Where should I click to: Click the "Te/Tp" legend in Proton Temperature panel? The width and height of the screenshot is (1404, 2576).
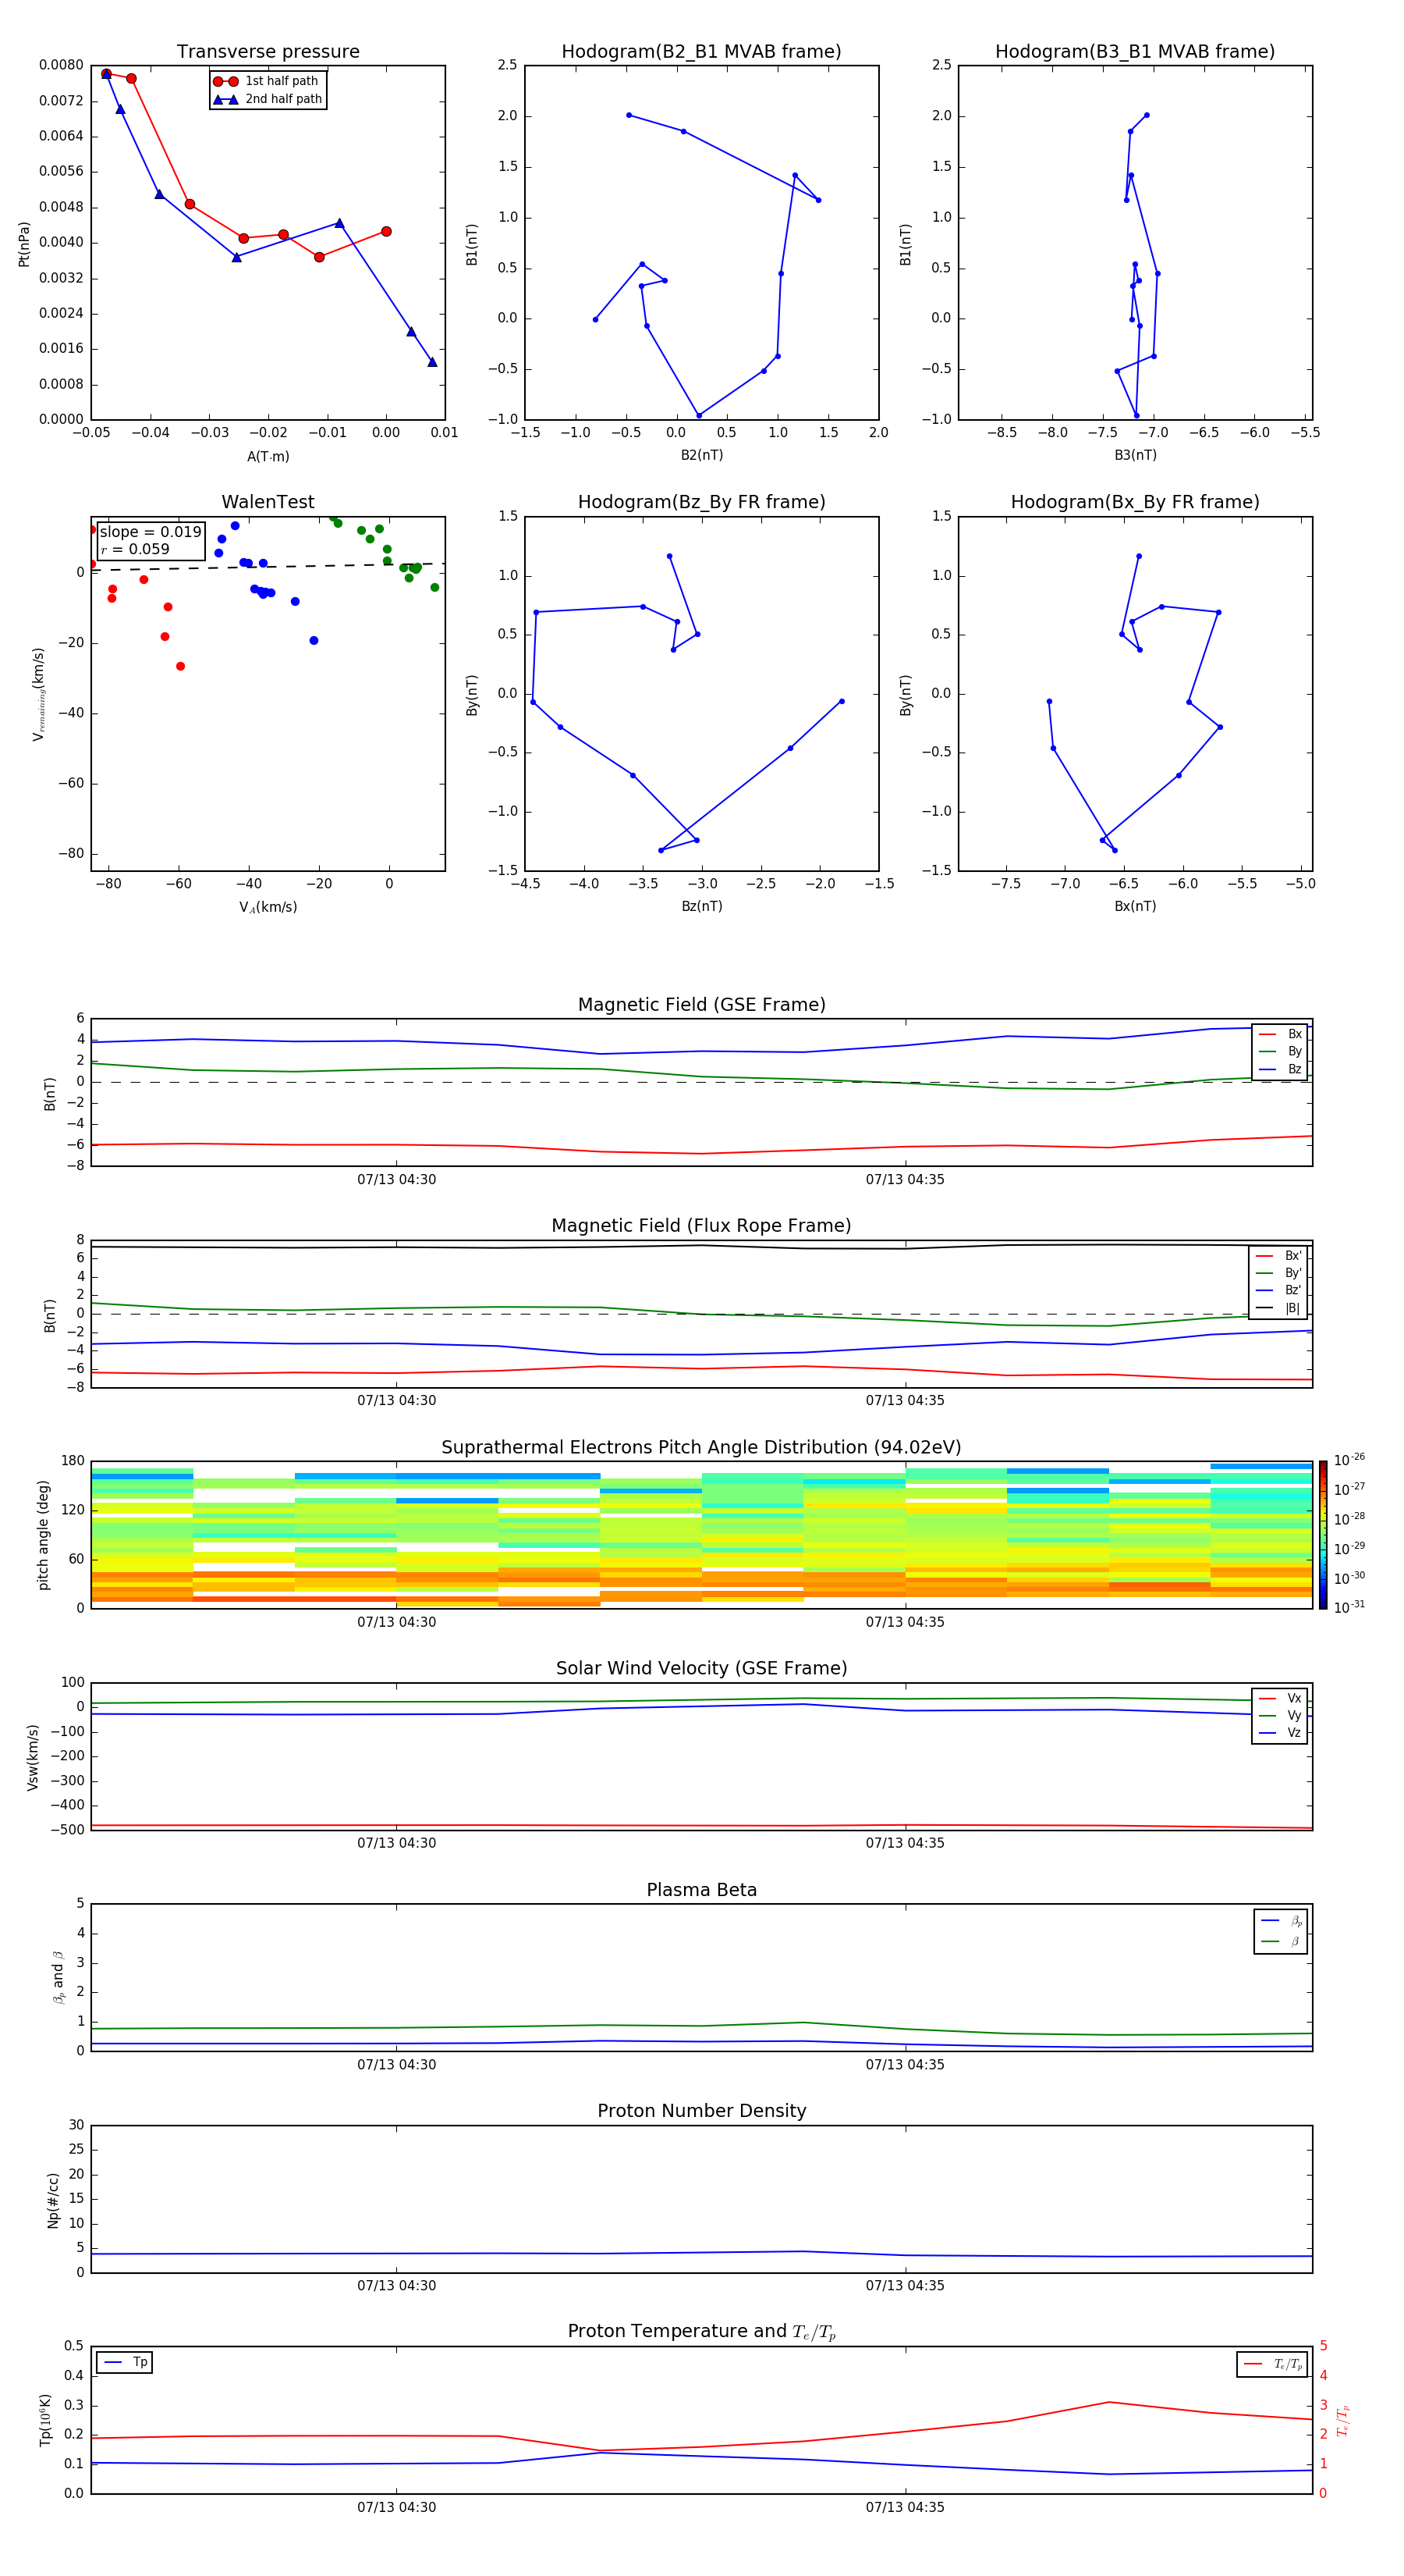(1272, 2364)
